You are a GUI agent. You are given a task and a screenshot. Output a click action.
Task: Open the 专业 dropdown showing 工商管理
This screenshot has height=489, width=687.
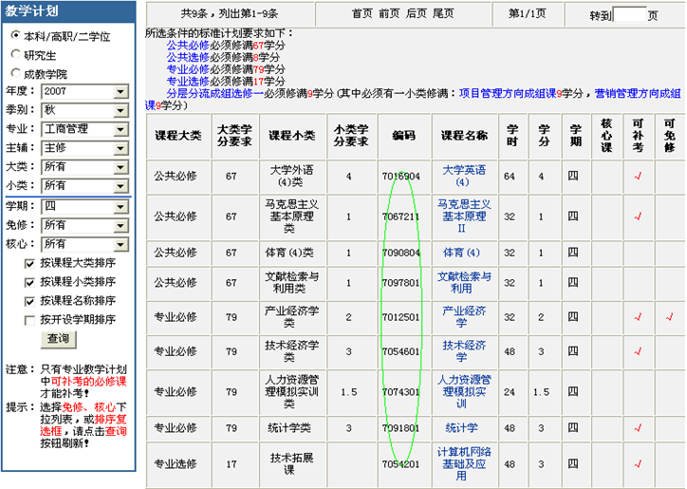121,129
